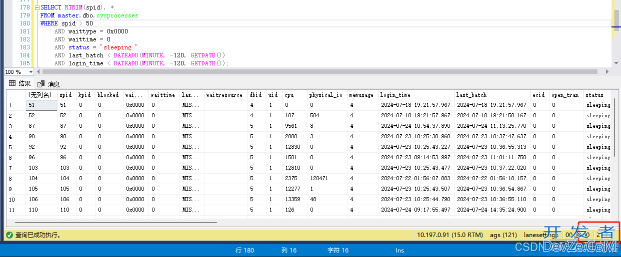
Task: Select the physical_io column header
Action: [x=327, y=95]
